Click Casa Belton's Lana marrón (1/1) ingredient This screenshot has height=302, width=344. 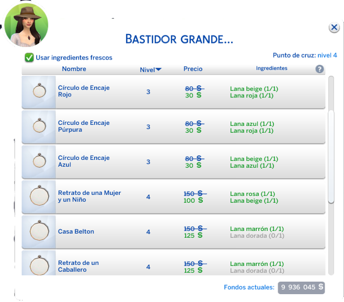pos(257,229)
